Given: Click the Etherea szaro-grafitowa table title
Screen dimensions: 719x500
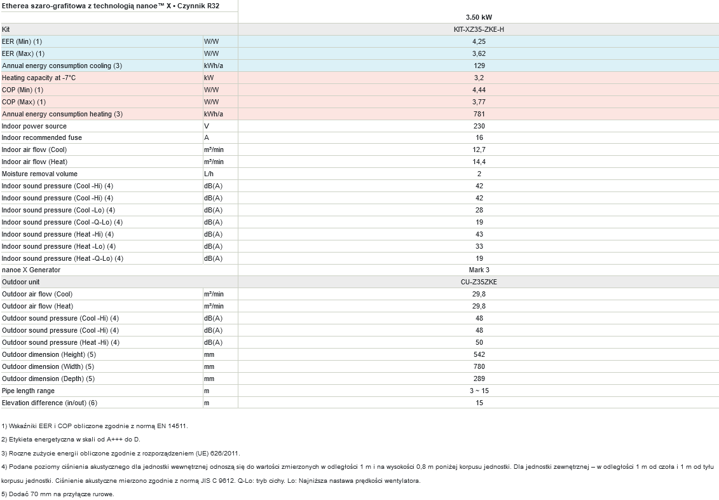Looking at the screenshot, I should point(111,6).
